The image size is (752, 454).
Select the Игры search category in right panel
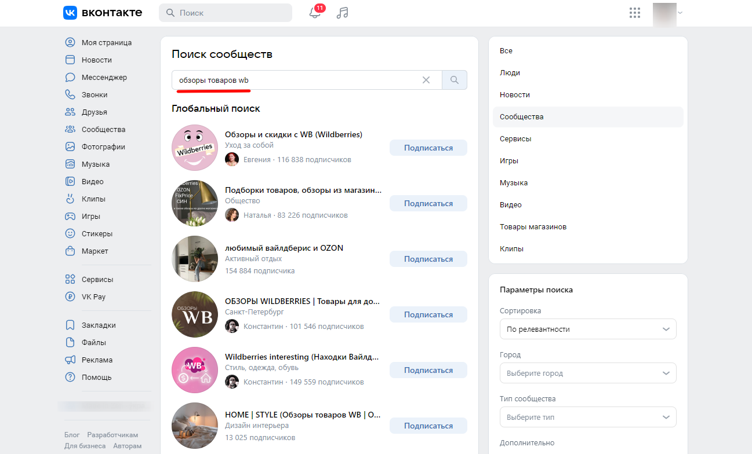point(588,161)
